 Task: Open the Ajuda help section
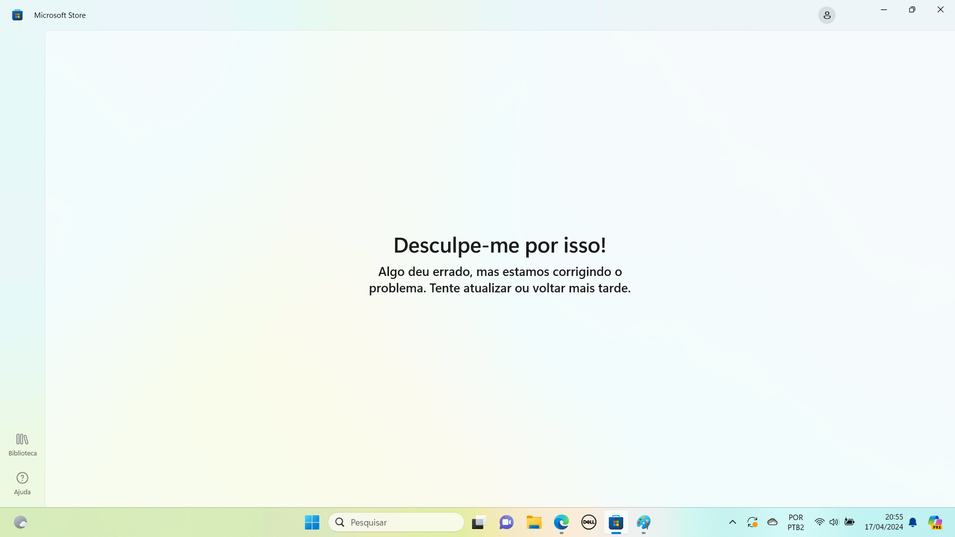[22, 483]
